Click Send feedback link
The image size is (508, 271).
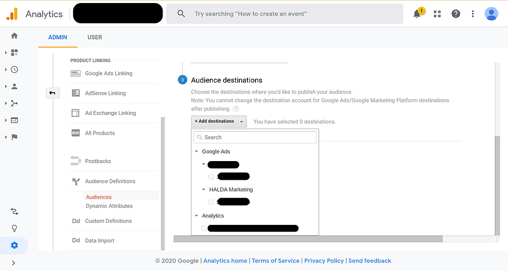pyautogui.click(x=370, y=261)
